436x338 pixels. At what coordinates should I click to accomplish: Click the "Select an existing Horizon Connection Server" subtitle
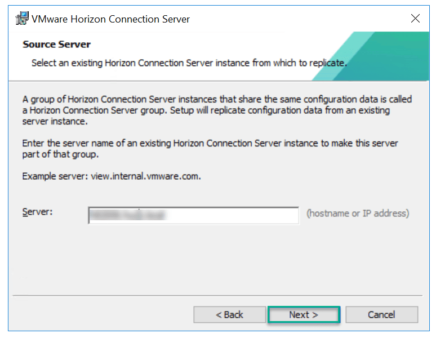[188, 63]
